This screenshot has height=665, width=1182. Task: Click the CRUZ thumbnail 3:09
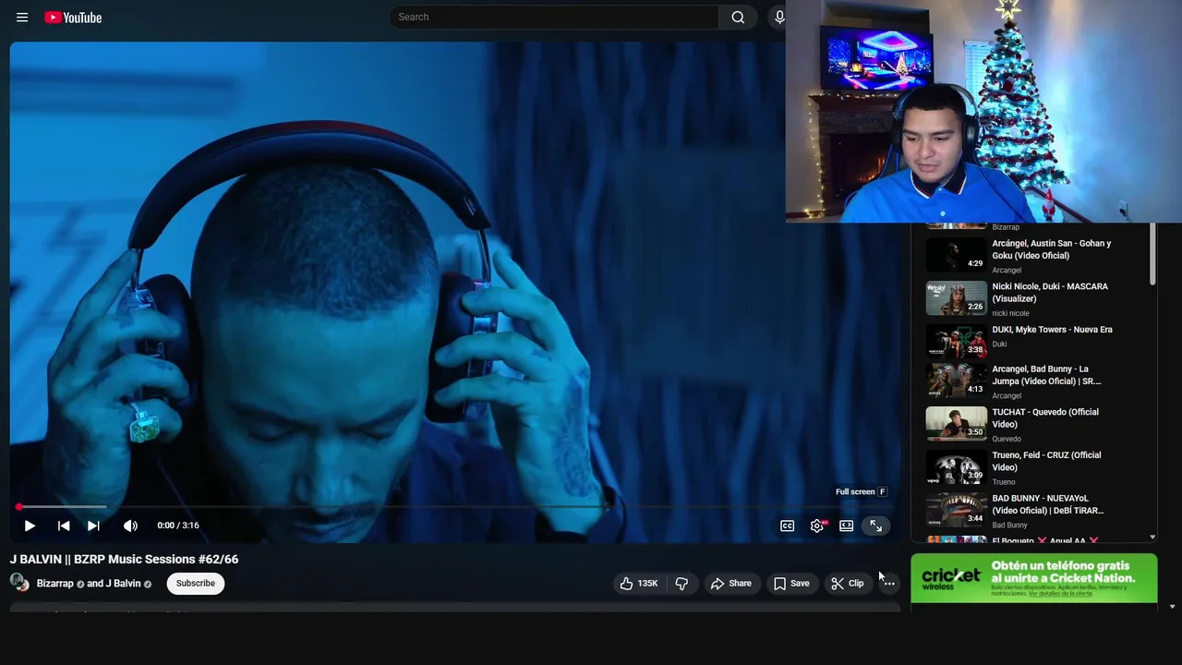(956, 466)
